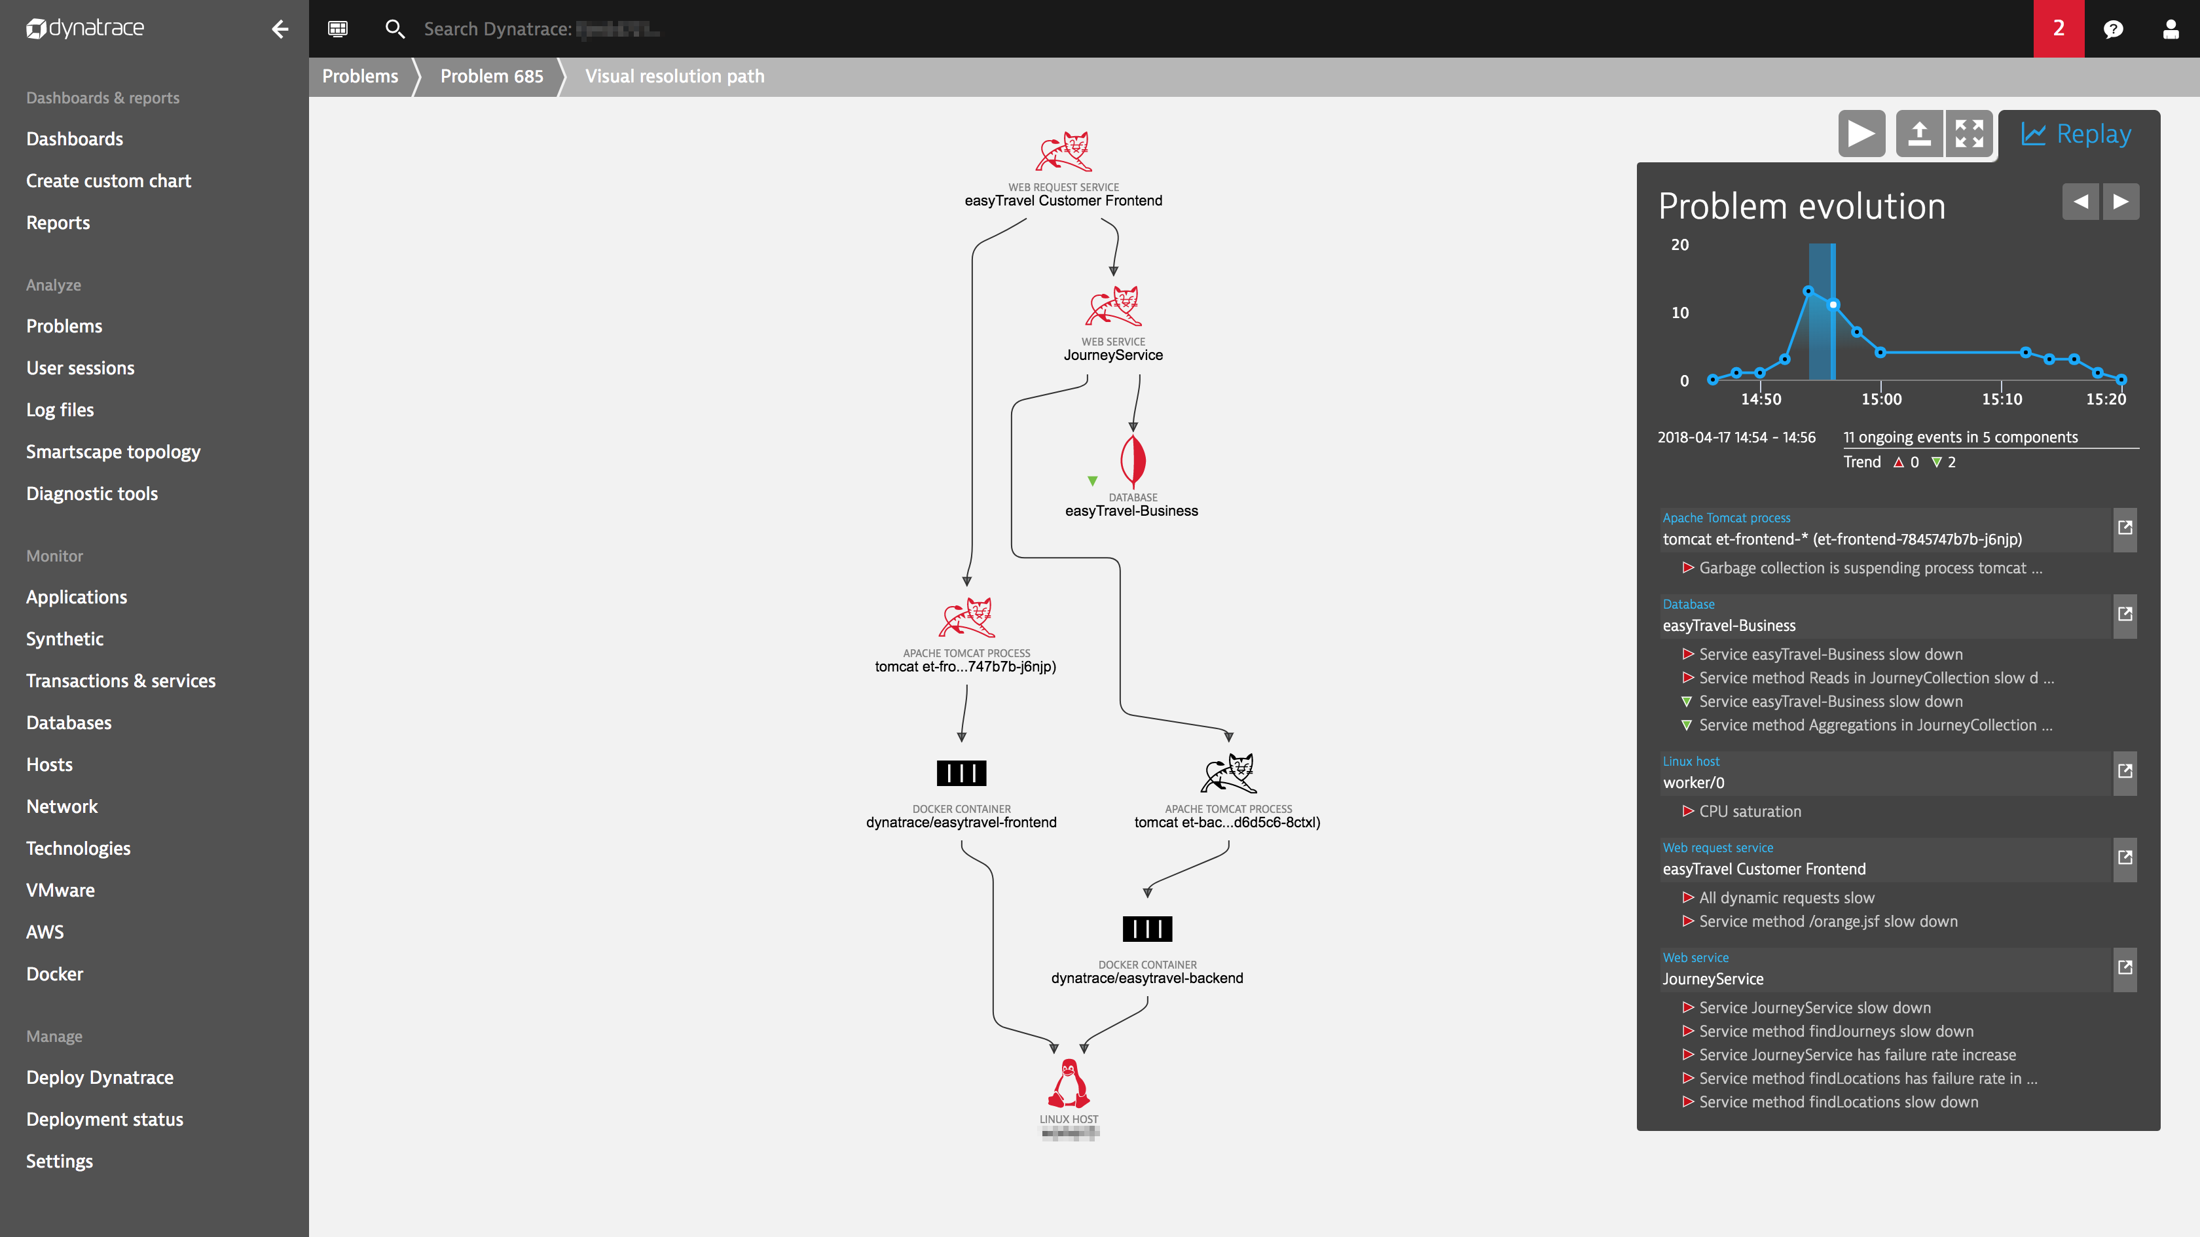Click the search magnifier icon
2200x1237 pixels.
[395, 29]
